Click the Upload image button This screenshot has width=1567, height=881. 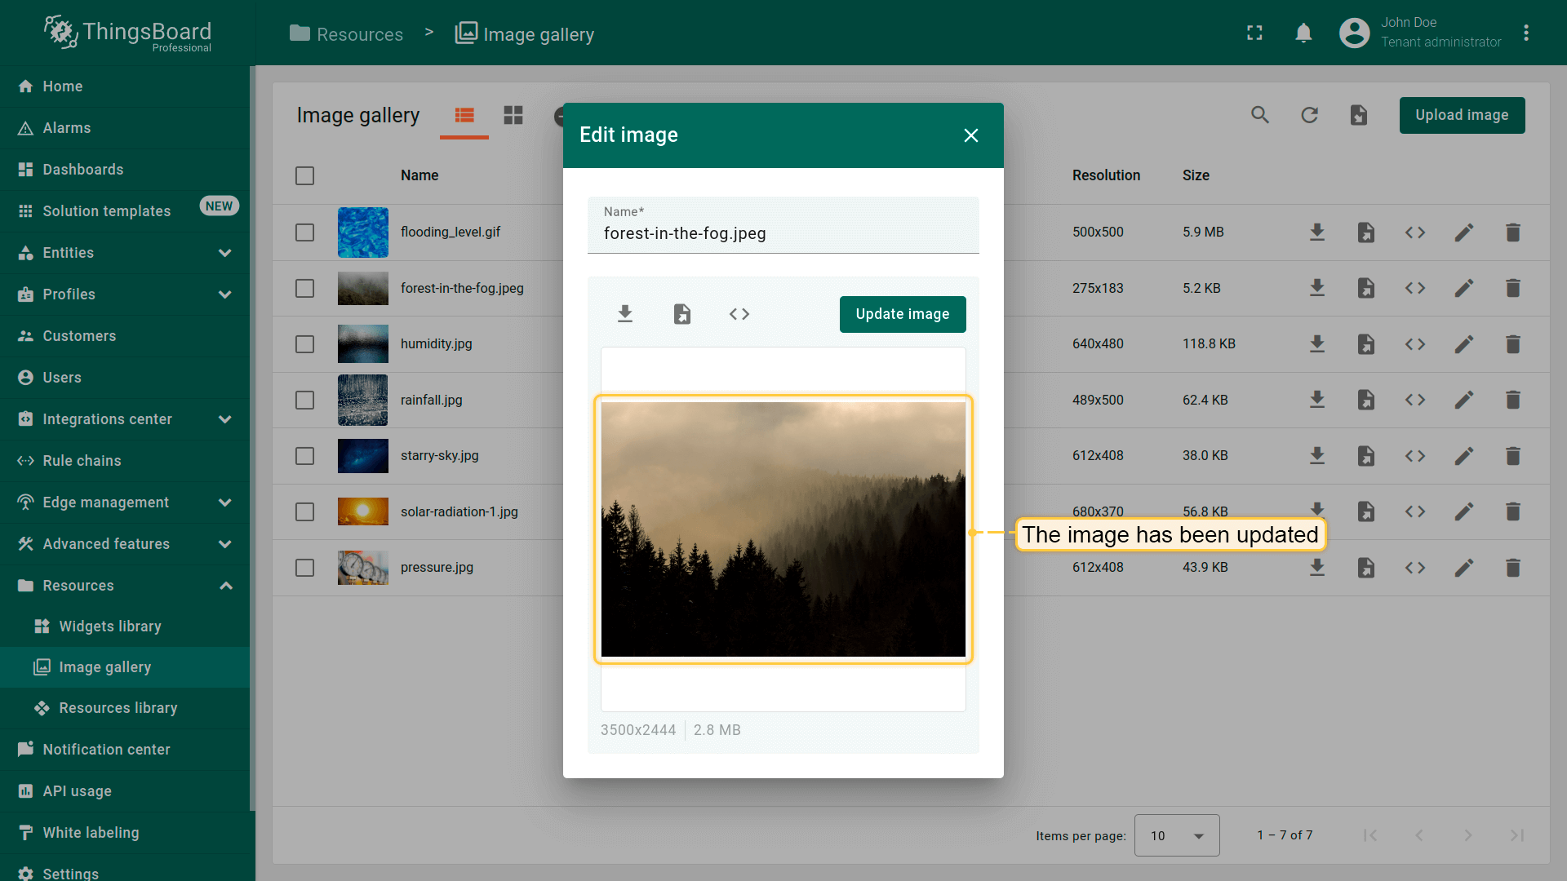pyautogui.click(x=1461, y=115)
